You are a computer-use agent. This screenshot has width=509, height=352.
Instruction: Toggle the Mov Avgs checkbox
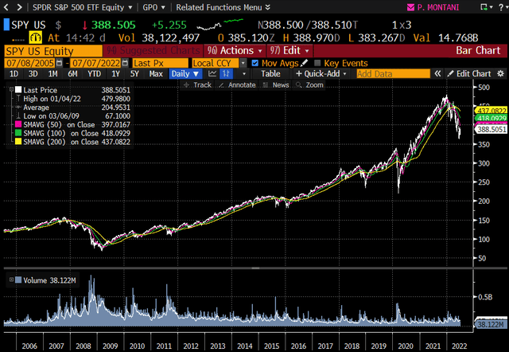point(254,63)
